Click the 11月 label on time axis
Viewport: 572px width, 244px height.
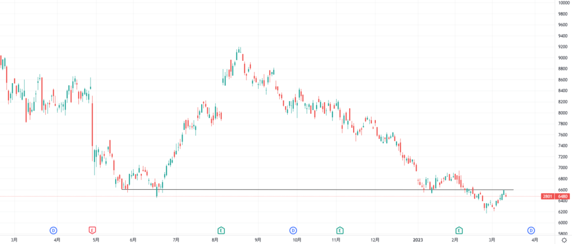click(x=336, y=240)
